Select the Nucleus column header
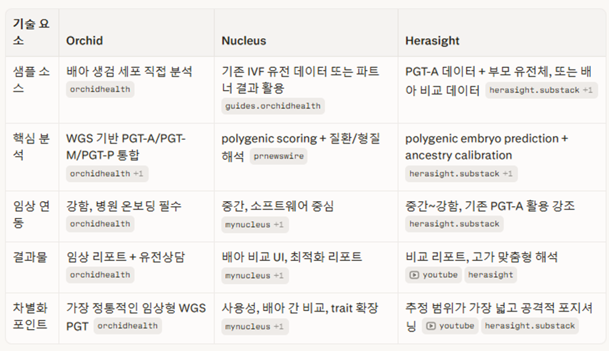 [244, 41]
